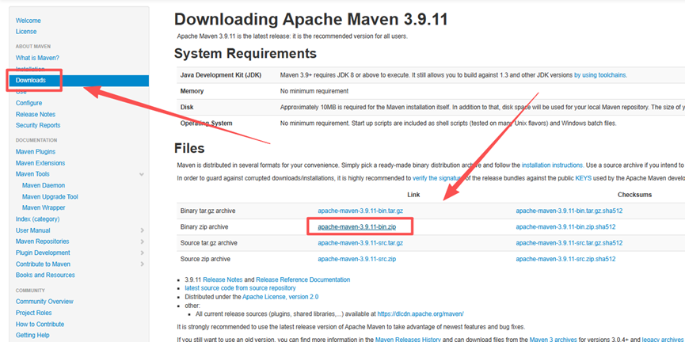
Task: Open the Maven Repositories sidebar link
Action: coord(43,241)
